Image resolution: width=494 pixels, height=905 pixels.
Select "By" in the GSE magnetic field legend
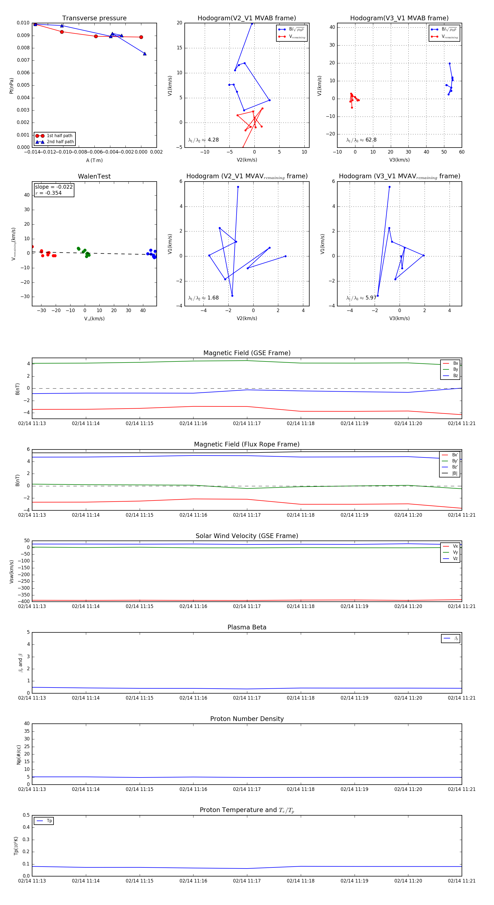click(450, 369)
